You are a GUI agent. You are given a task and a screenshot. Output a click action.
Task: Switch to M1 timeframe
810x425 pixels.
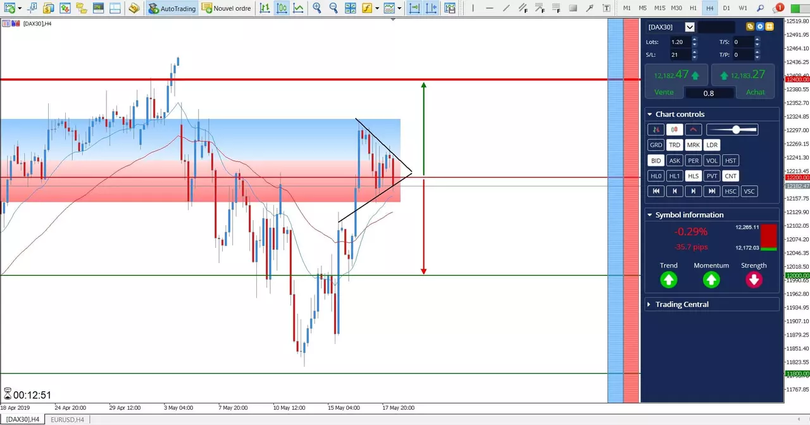626,8
